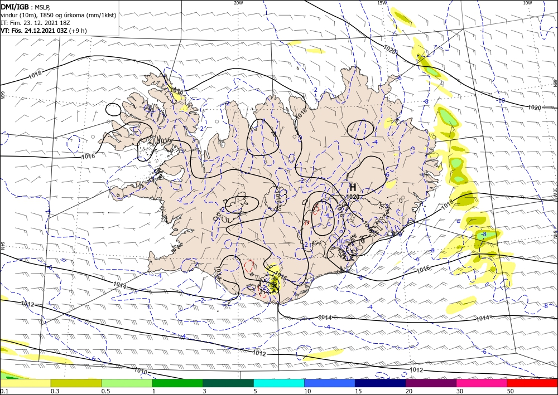Click the 'H' high-pressure marker
Screen dimensions: 558x395
click(353, 188)
